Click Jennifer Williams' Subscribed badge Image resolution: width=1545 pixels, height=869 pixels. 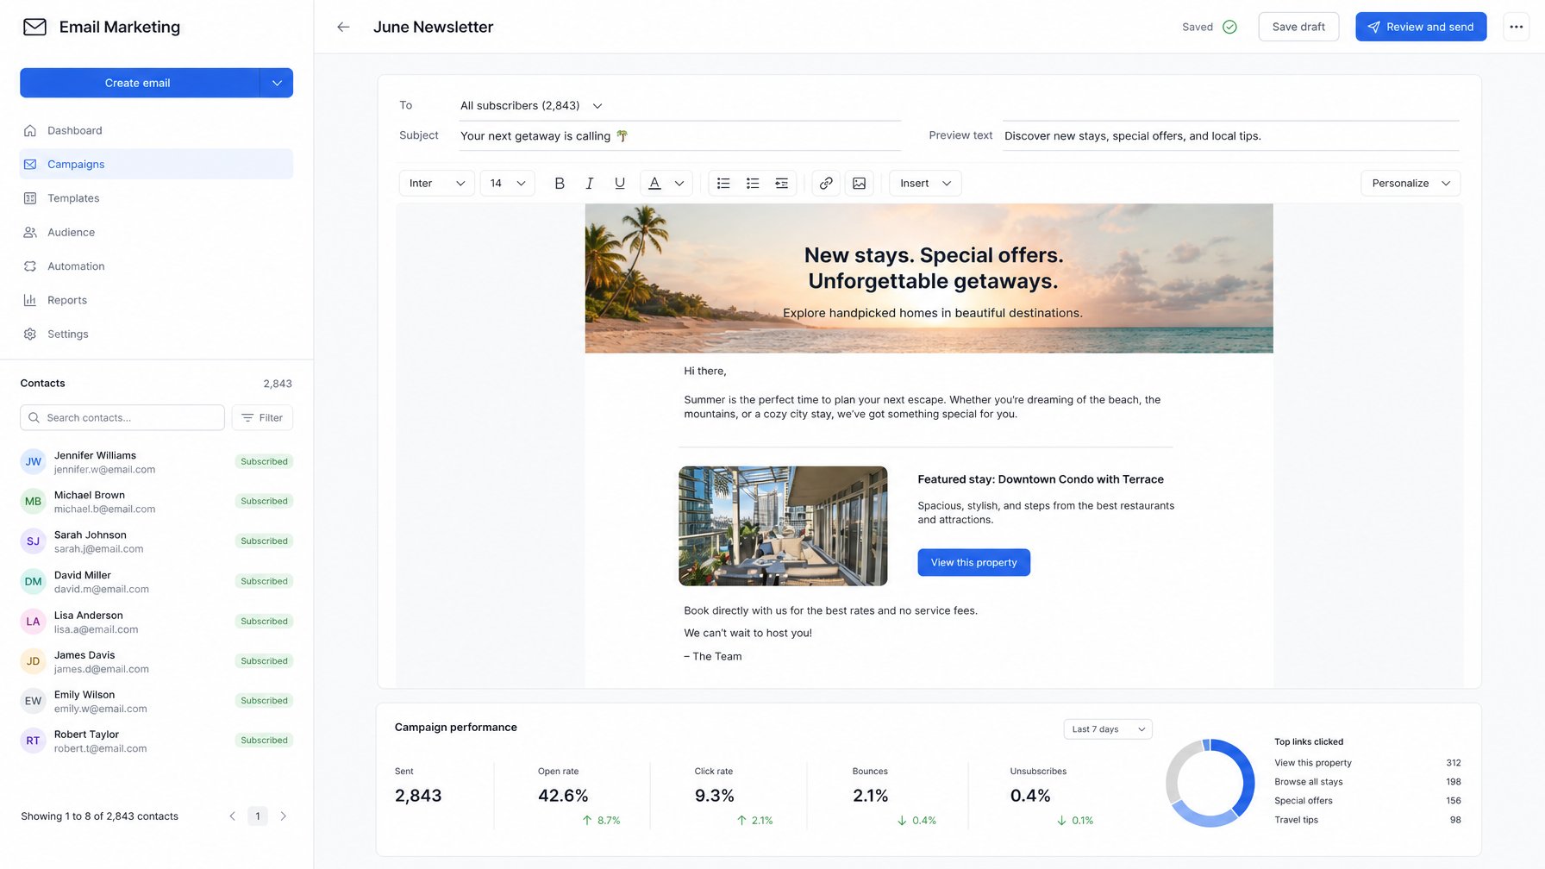(264, 462)
